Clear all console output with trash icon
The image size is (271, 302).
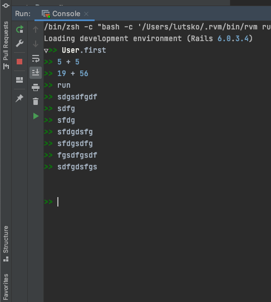36,102
